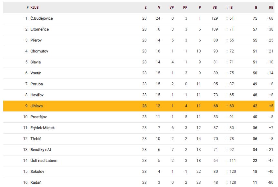The width and height of the screenshot is (278, 187).
Task: Sort by the VB column header
Action: click(215, 7)
